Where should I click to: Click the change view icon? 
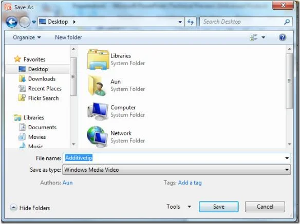coord(253,37)
